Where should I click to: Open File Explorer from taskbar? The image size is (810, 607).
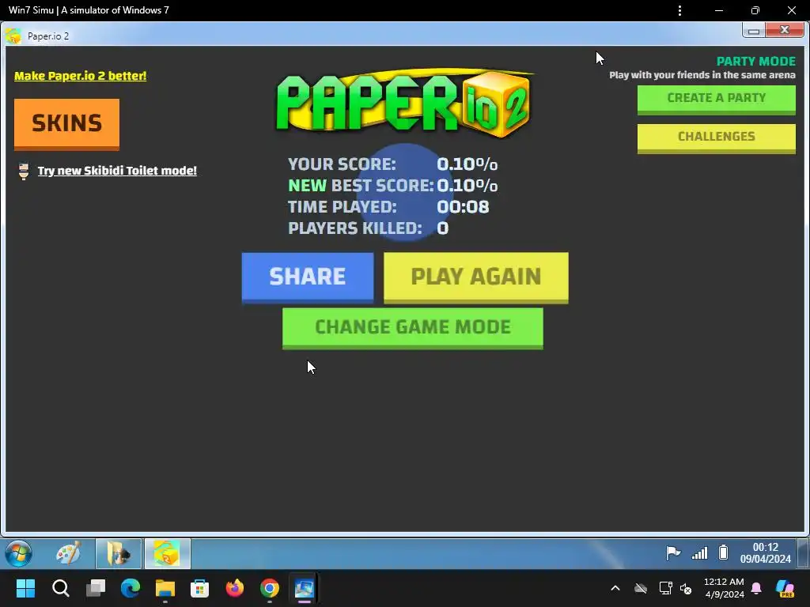pos(165,588)
